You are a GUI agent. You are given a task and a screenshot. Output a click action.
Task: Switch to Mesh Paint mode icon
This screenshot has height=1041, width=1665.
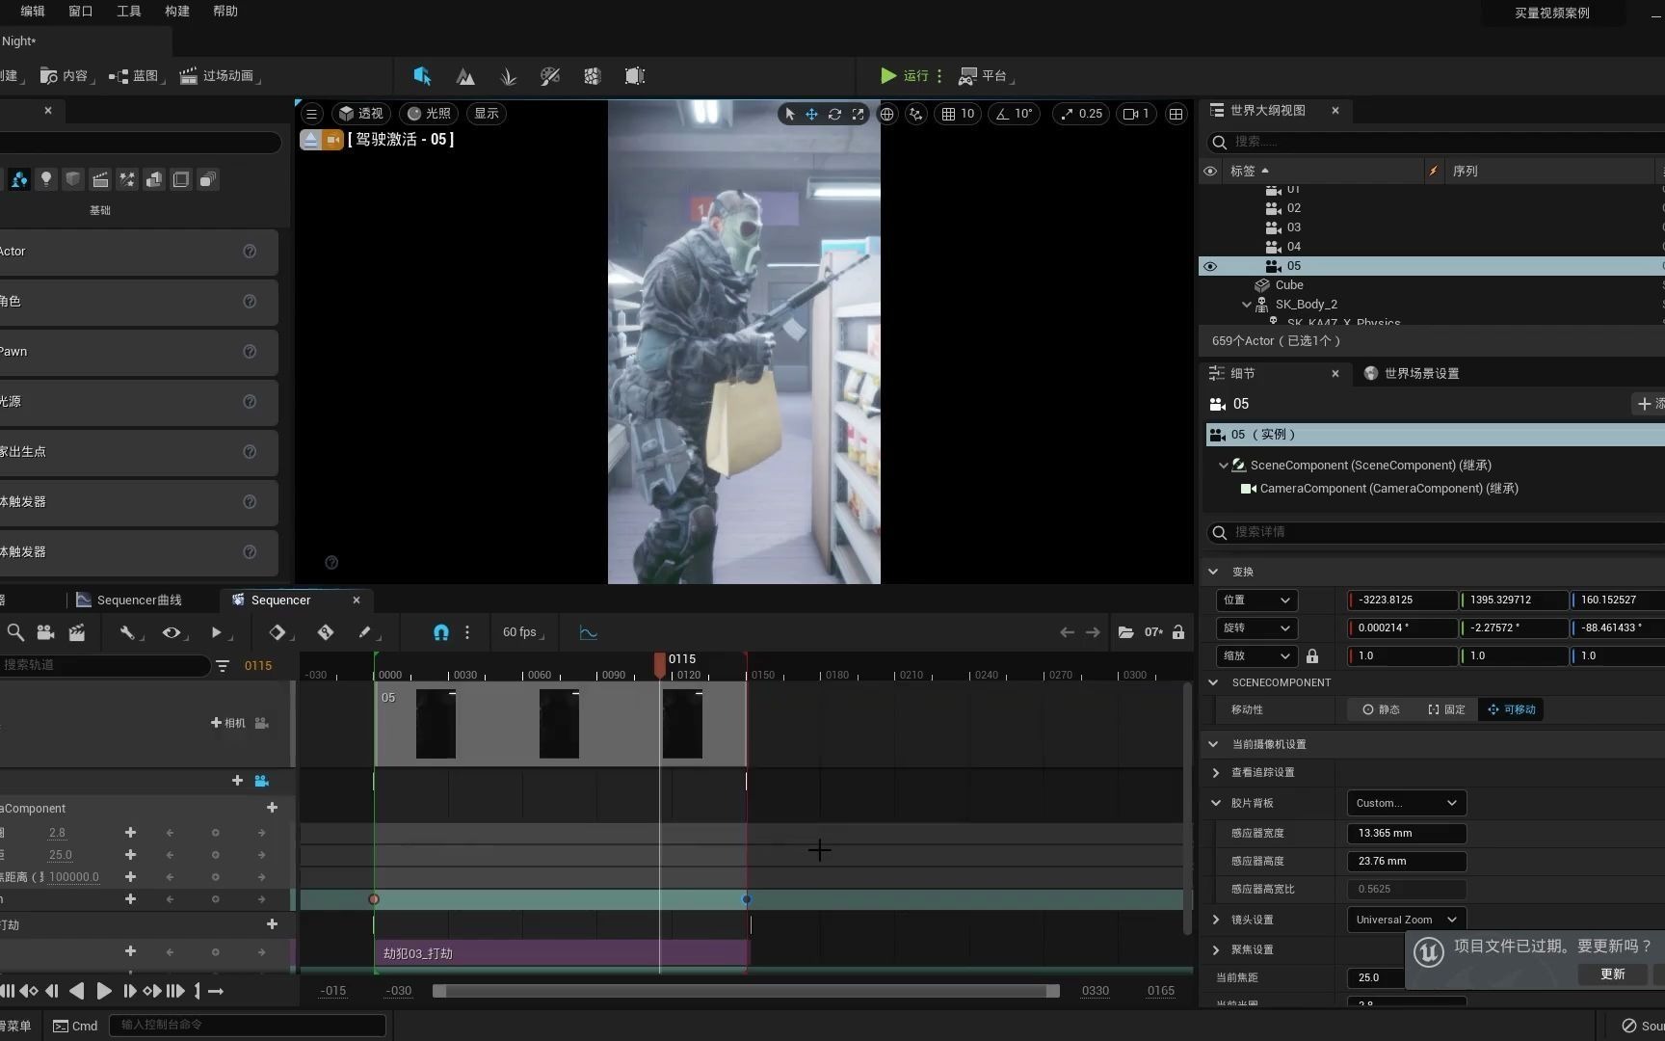550,76
